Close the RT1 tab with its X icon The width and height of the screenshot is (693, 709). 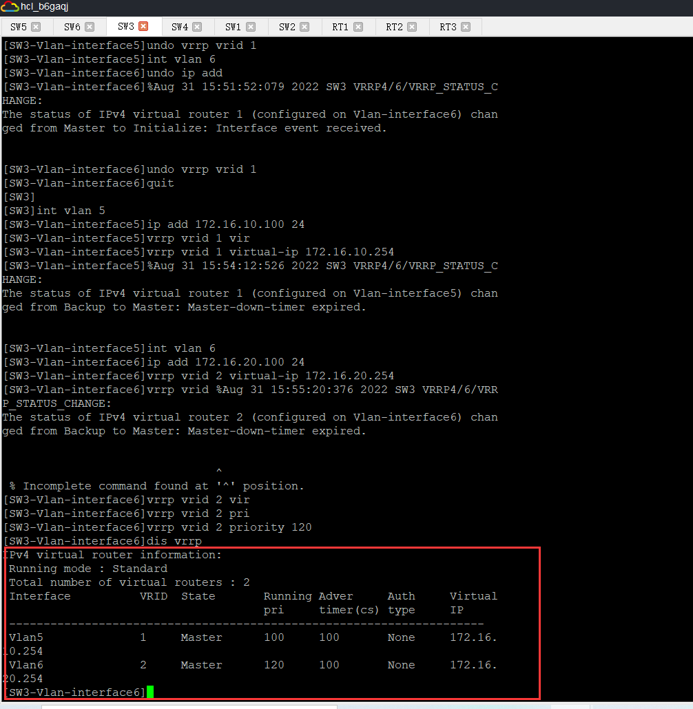coord(358,27)
